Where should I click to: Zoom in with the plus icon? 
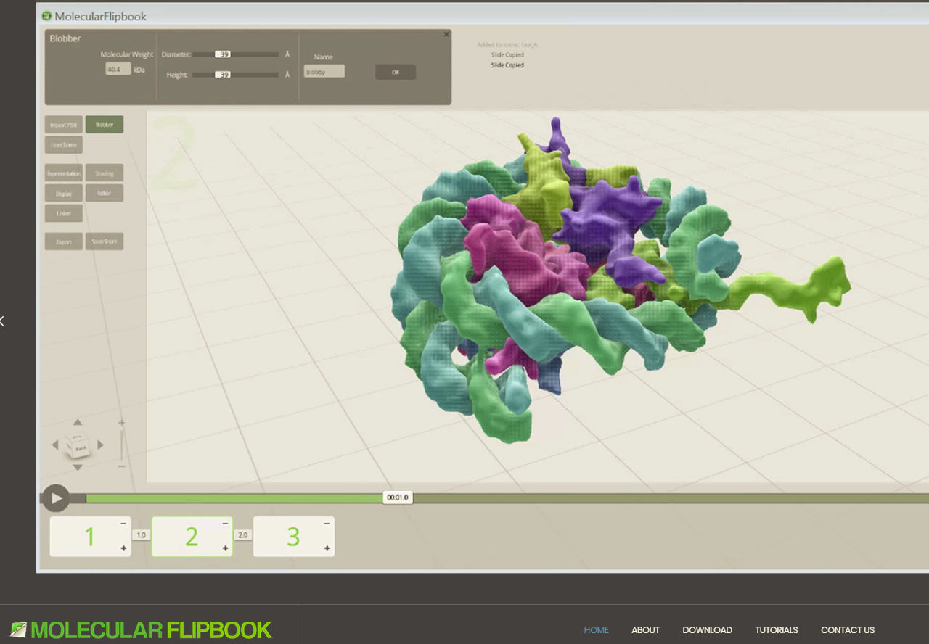point(121,423)
